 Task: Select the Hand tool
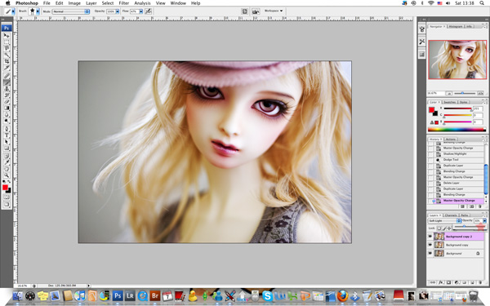(7, 169)
